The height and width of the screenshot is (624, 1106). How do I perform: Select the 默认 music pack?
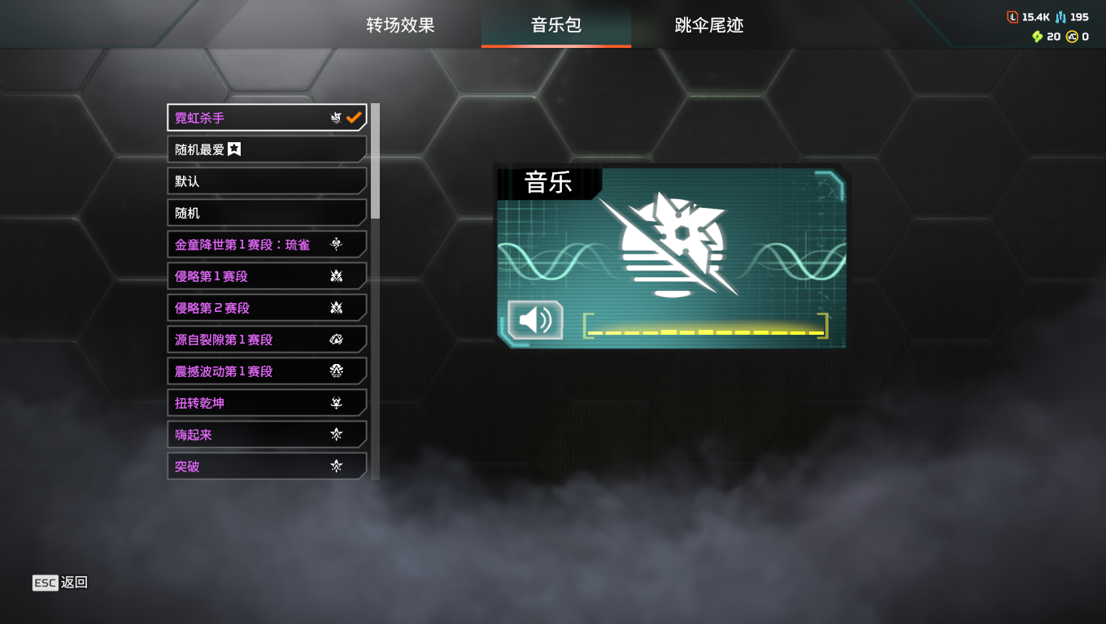coord(268,180)
